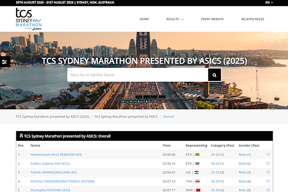Click the Time column header
The width and height of the screenshot is (288, 192).
(x=166, y=146)
